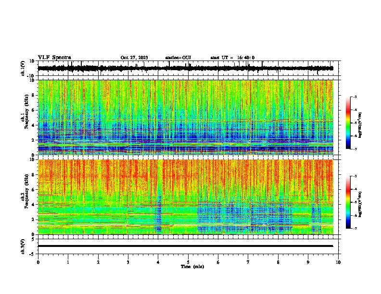Click the ch.2 frequency spectrogram panel
381x294 pixels.
pos(186,197)
